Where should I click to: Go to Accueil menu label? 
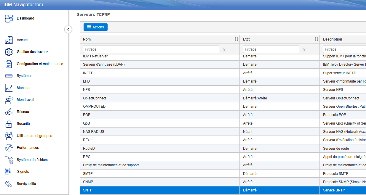(23, 40)
